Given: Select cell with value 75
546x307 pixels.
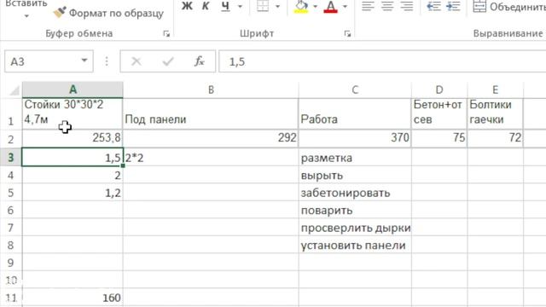Looking at the screenshot, I should [x=439, y=138].
